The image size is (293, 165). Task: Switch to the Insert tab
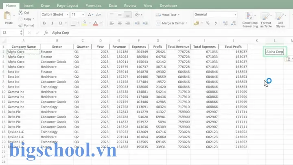(x=28, y=6)
